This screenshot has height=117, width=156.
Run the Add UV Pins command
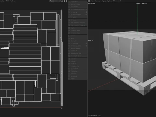[x=78, y=2]
